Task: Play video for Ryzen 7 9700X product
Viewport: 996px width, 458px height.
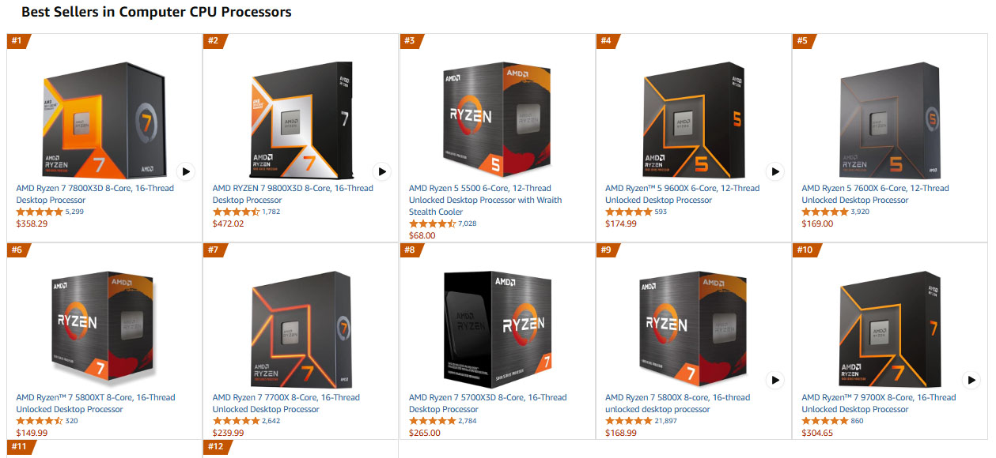Action: [x=971, y=380]
